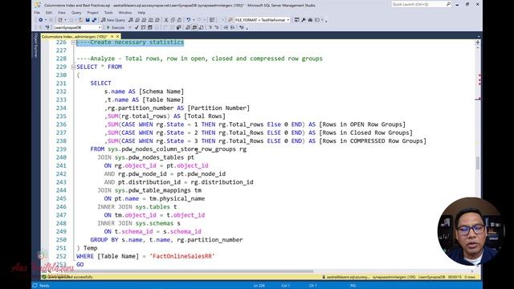Click the New Query button

point(112,20)
